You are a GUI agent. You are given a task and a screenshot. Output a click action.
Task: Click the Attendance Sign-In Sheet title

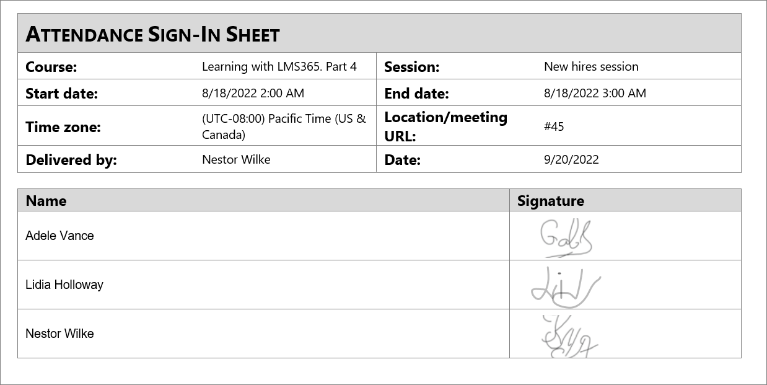153,34
